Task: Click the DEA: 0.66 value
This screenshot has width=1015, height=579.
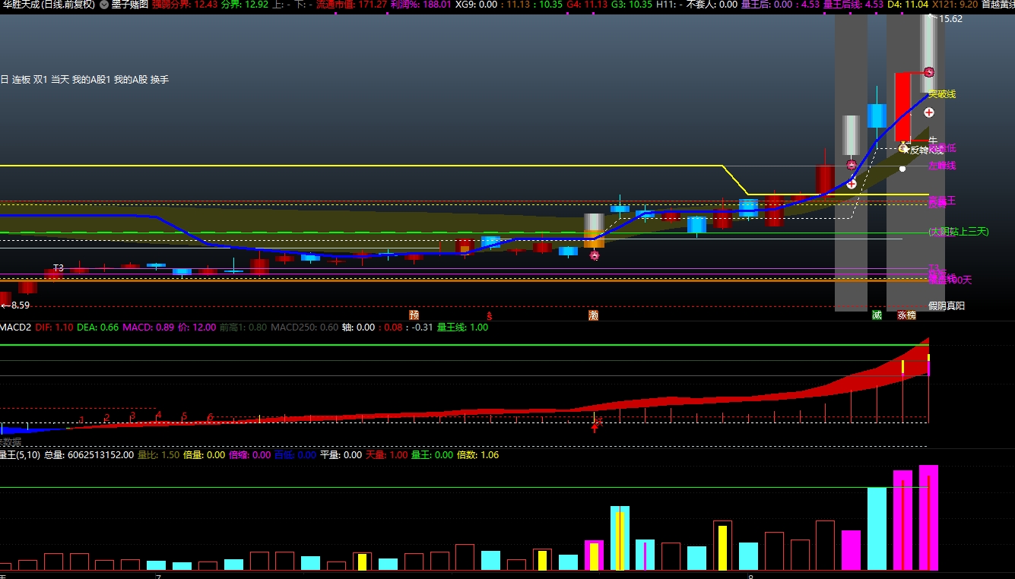Action: click(x=98, y=327)
